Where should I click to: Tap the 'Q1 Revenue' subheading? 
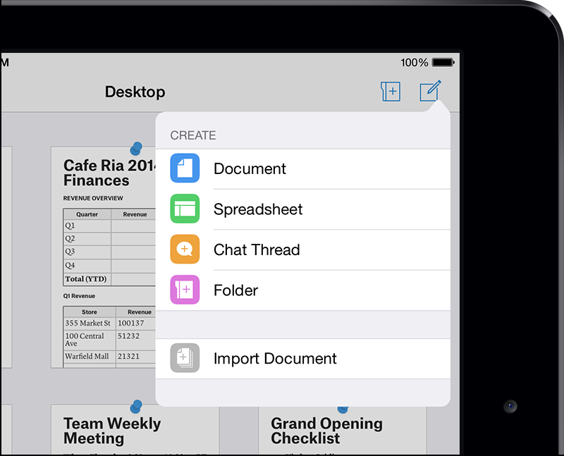click(x=79, y=296)
